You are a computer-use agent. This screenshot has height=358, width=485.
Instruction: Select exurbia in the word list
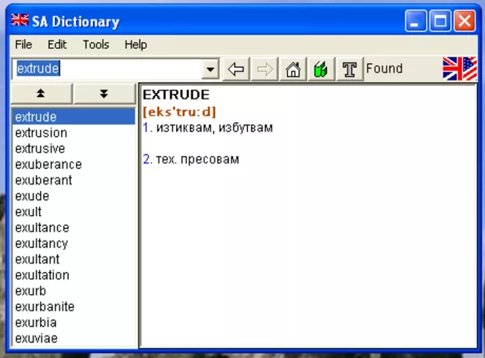click(x=74, y=323)
